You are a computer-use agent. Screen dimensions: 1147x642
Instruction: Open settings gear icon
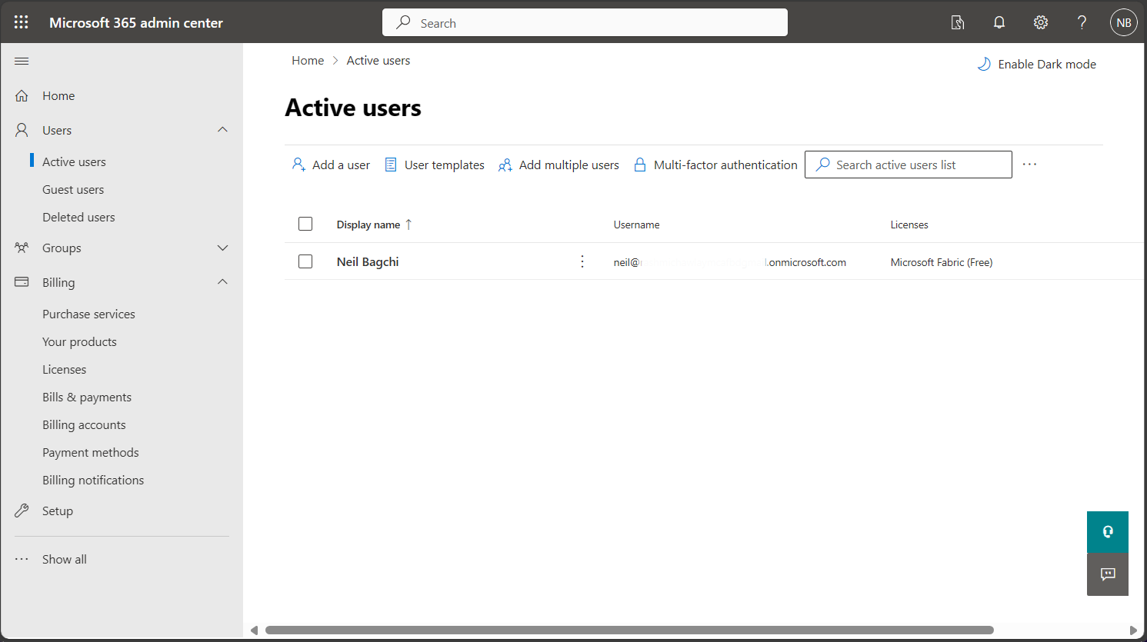pos(1041,22)
